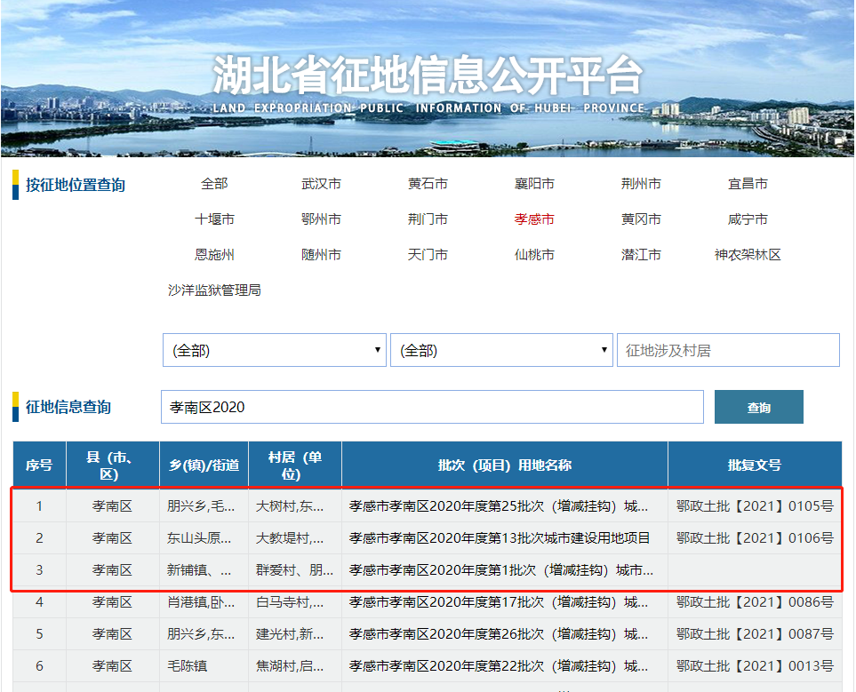Open 第13批次城市建设用地项目 row
Image resolution: width=856 pixels, height=692 pixels.
(x=499, y=538)
